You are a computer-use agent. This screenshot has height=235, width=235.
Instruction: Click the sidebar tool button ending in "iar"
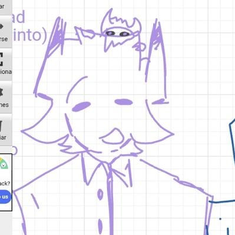pos(5,130)
